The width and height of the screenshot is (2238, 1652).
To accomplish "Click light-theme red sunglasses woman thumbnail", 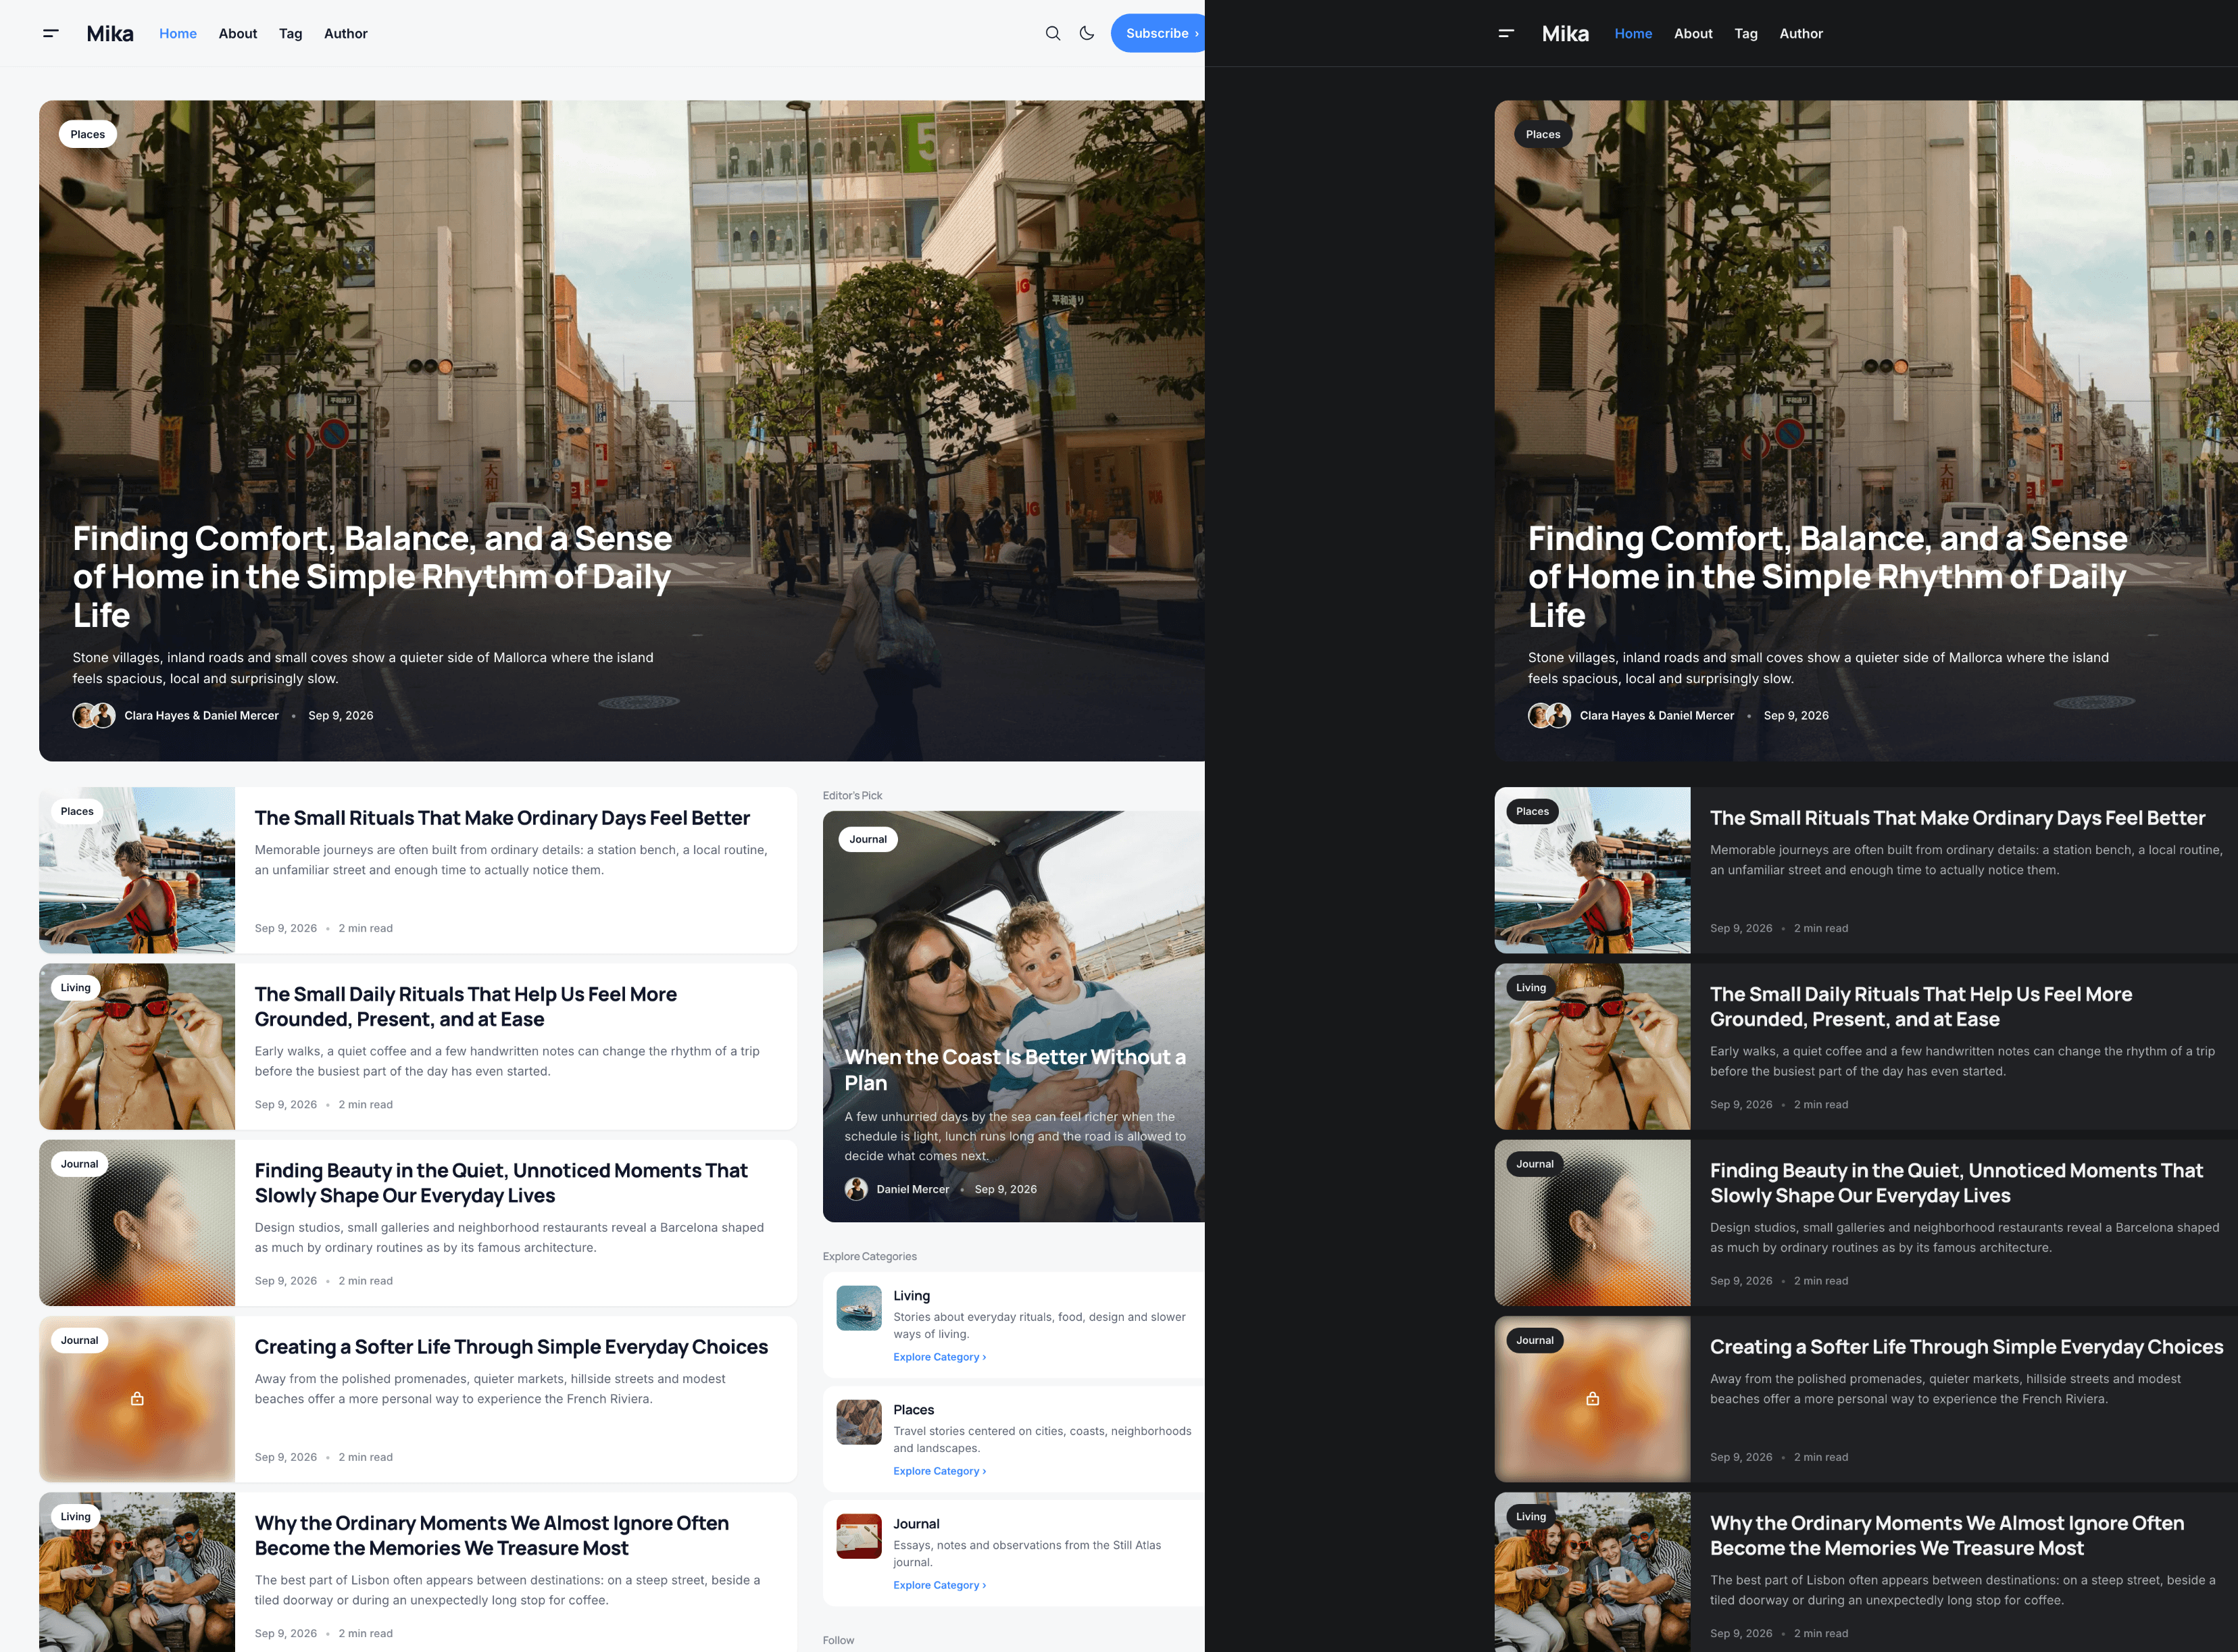I will click(137, 1046).
